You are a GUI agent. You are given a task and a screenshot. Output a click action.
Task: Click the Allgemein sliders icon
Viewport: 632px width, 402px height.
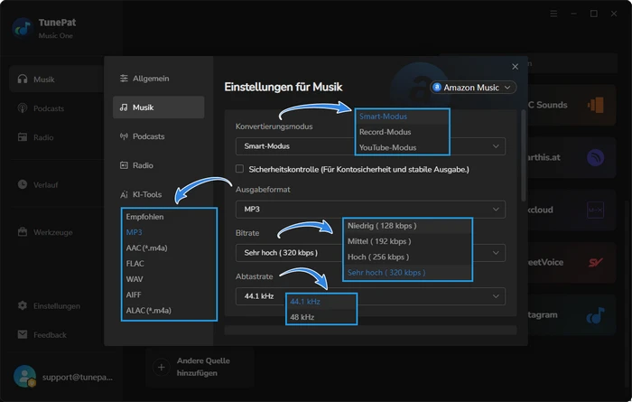click(x=124, y=79)
